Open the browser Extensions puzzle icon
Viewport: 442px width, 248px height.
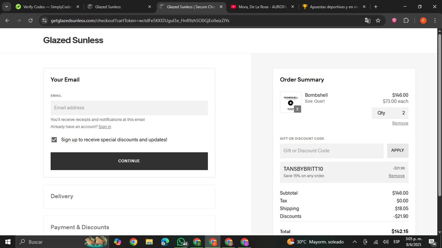406,20
